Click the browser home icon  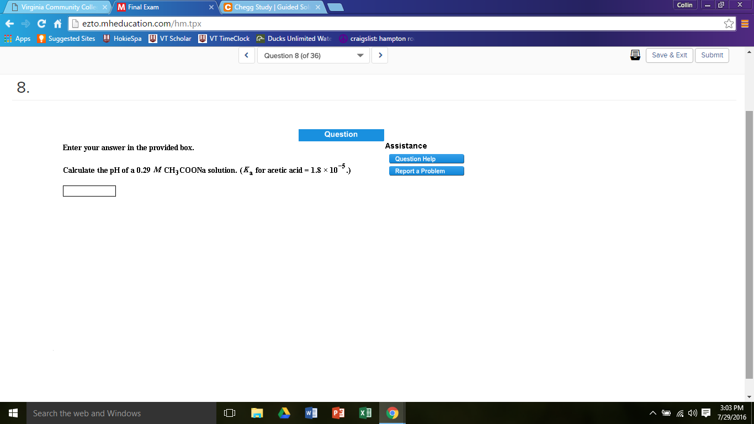coord(59,24)
